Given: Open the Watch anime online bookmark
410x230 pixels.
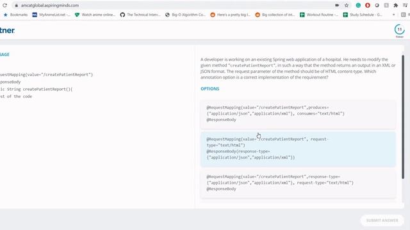Looking at the screenshot, I should (95, 15).
